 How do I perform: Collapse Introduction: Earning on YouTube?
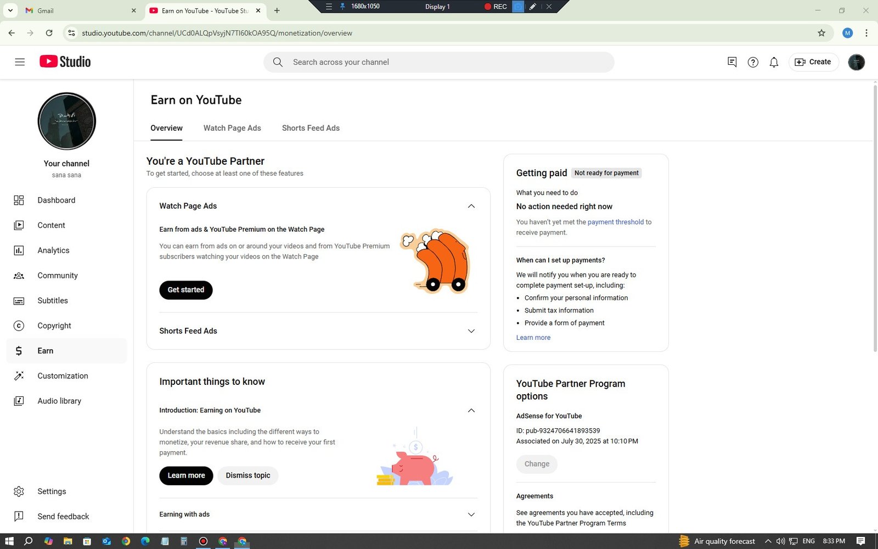coord(471,411)
